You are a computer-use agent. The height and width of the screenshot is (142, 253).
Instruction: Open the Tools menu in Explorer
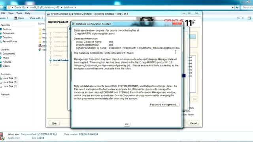[19, 13]
